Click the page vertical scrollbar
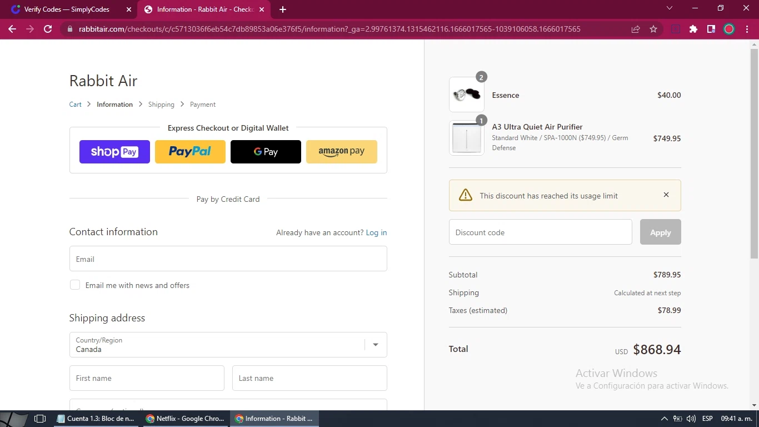The width and height of the screenshot is (759, 427). click(x=754, y=153)
